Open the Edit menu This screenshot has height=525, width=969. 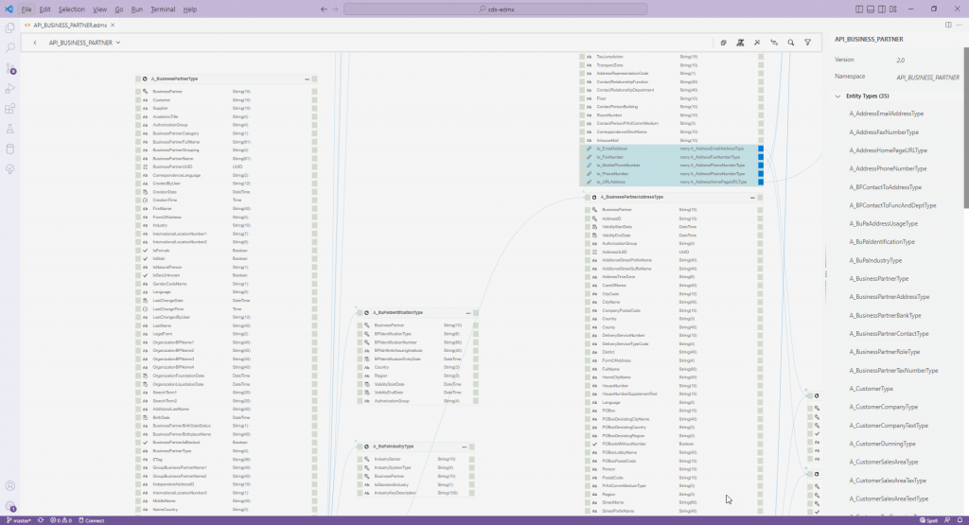(x=45, y=9)
